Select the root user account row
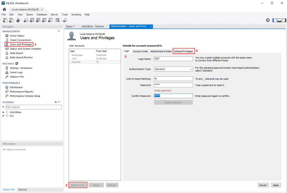Image resolution: width=287 pixels, height=193 pixels. pos(95,59)
